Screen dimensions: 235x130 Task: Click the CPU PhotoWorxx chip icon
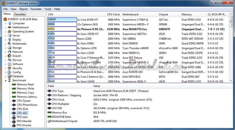click(14, 105)
